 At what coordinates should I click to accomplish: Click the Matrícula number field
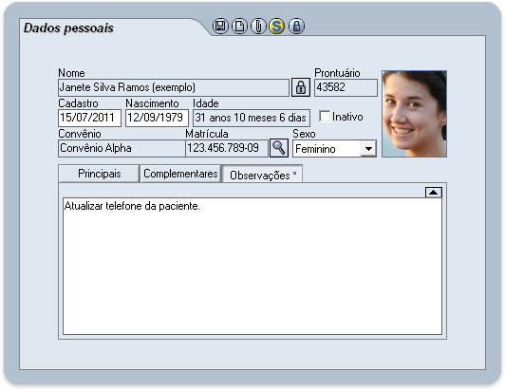[x=227, y=148]
